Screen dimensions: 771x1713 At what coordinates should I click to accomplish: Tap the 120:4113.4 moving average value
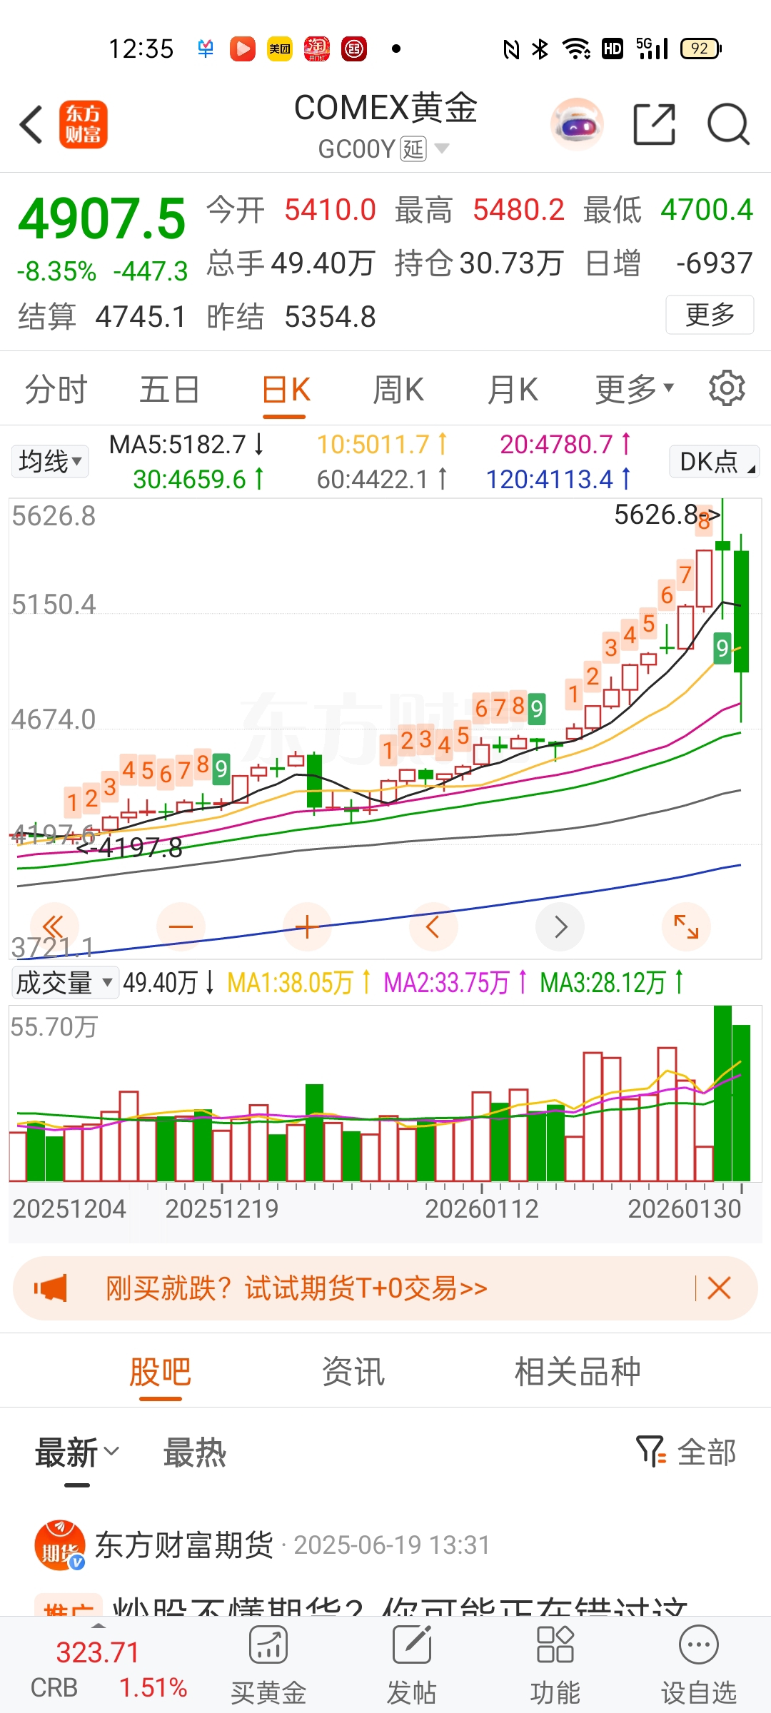(558, 479)
